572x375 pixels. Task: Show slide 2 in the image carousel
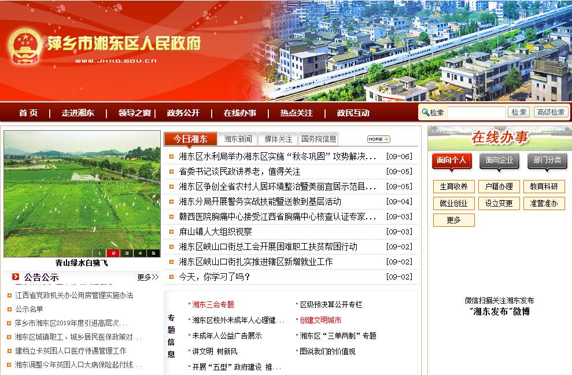click(113, 253)
